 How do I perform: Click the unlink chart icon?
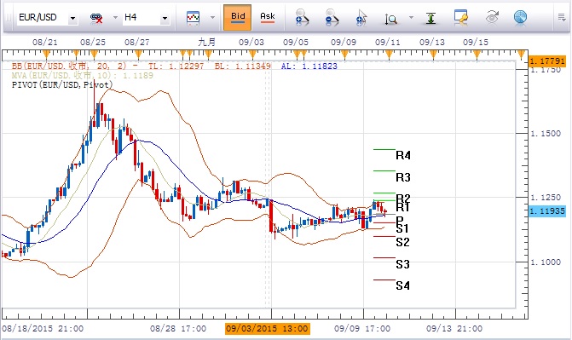[96, 18]
